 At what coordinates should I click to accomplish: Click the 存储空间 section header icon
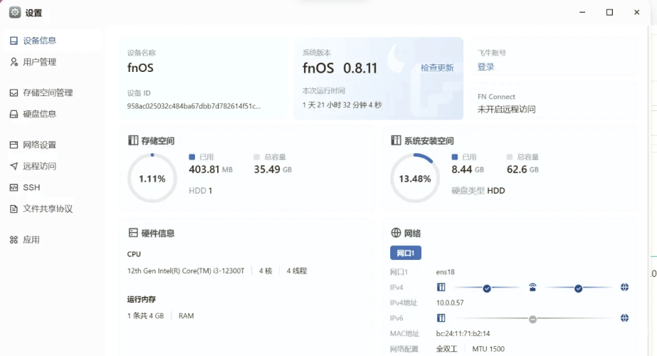(133, 140)
